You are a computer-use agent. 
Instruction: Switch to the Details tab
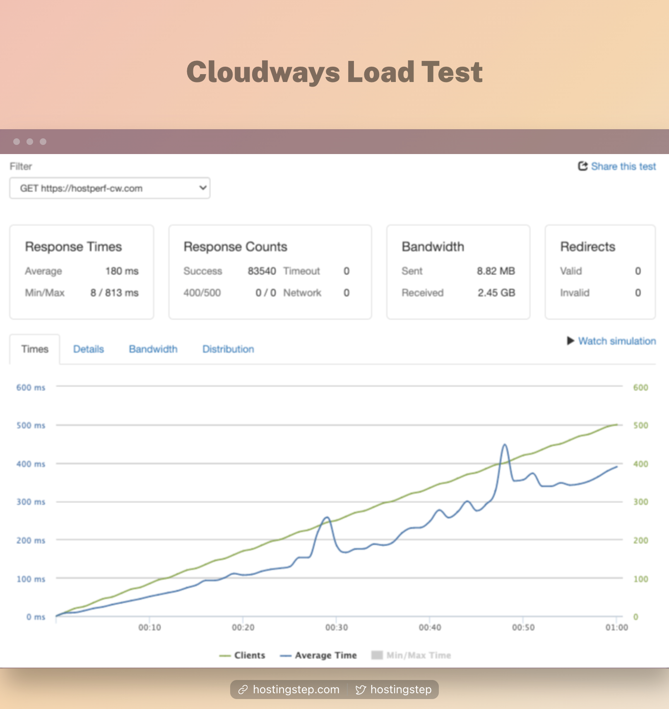[89, 349]
